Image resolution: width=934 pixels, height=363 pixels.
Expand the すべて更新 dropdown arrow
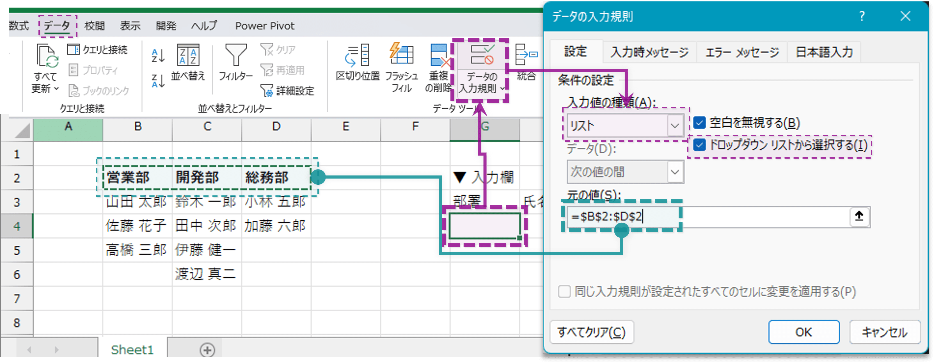[56, 88]
